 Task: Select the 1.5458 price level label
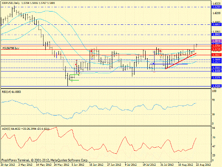pos(216,71)
